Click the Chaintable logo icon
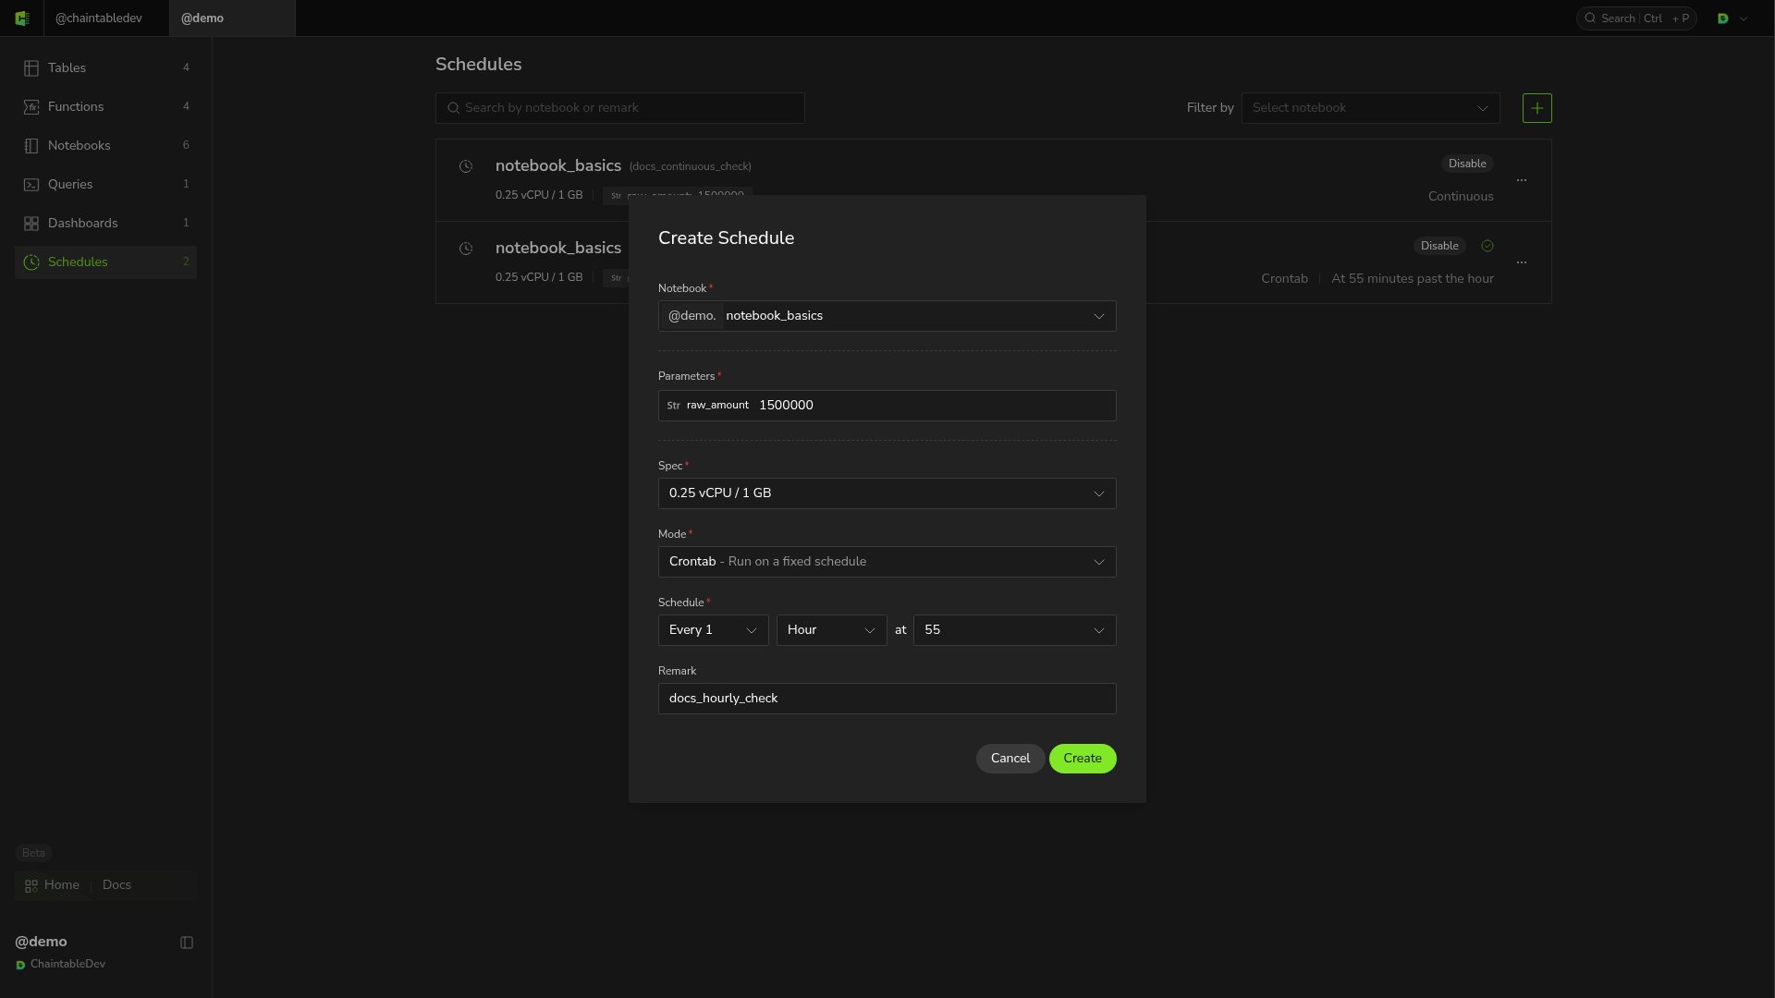 [x=22, y=18]
